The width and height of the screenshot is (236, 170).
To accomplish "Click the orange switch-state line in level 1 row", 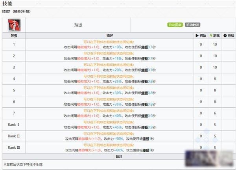I will point(109,42).
